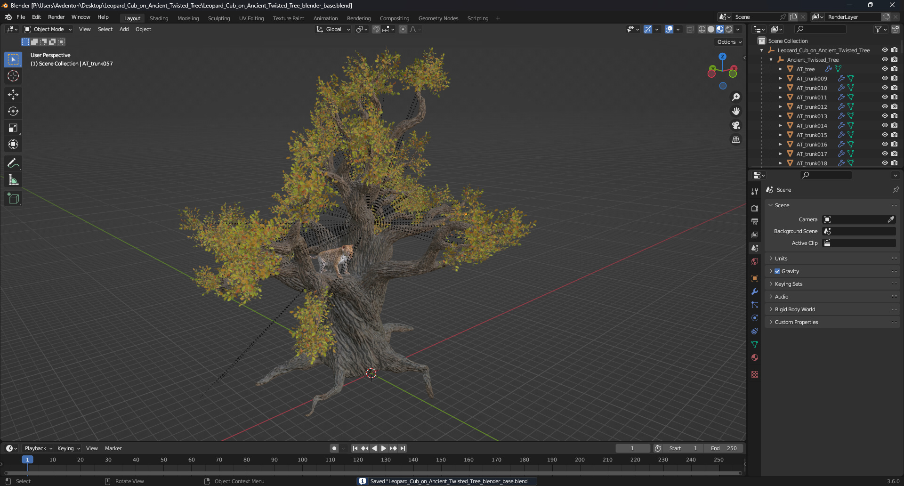This screenshot has height=486, width=904.
Task: Open the Global transform orientation dropdown
Action: (333, 29)
